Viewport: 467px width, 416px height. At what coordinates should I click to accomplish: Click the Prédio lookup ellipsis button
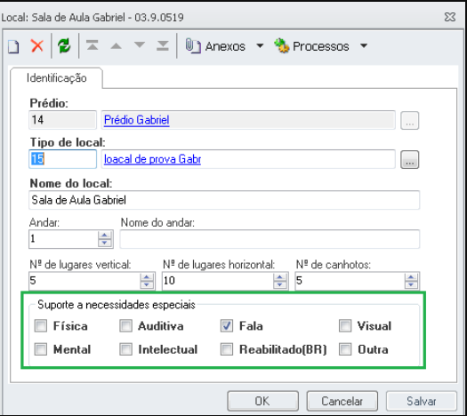click(410, 121)
